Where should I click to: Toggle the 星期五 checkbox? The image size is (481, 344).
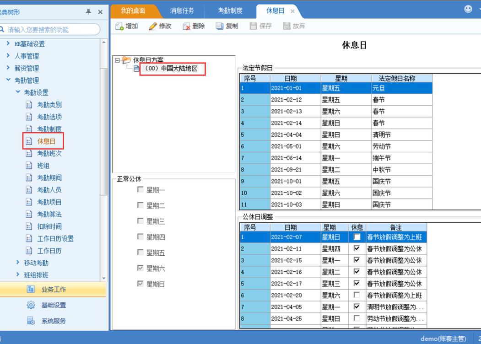click(140, 252)
